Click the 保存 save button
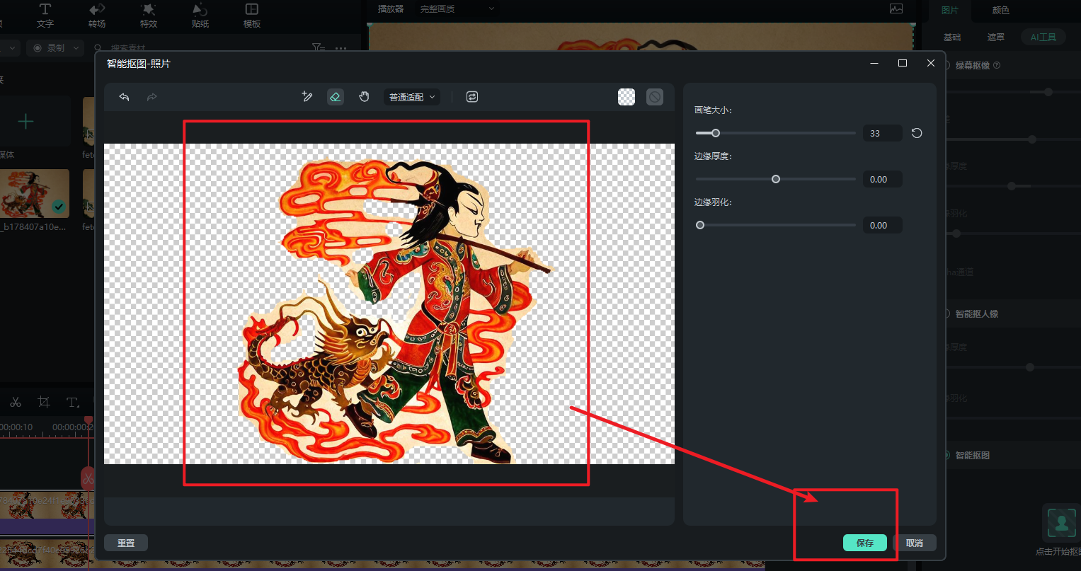This screenshot has width=1081, height=571. click(864, 543)
